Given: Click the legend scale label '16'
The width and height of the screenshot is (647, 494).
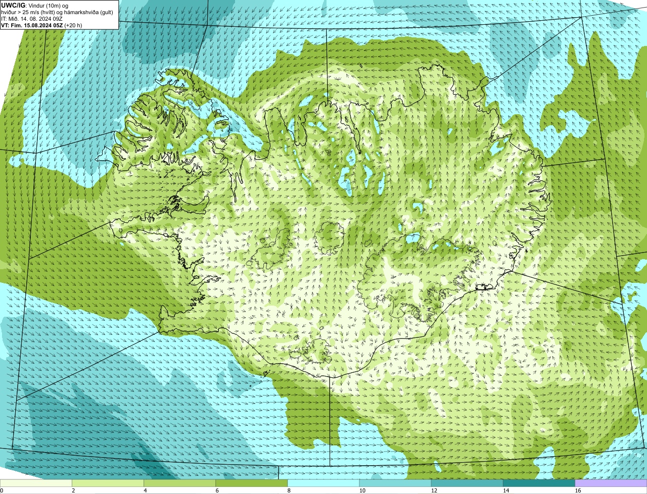Looking at the screenshot, I should (578, 490).
